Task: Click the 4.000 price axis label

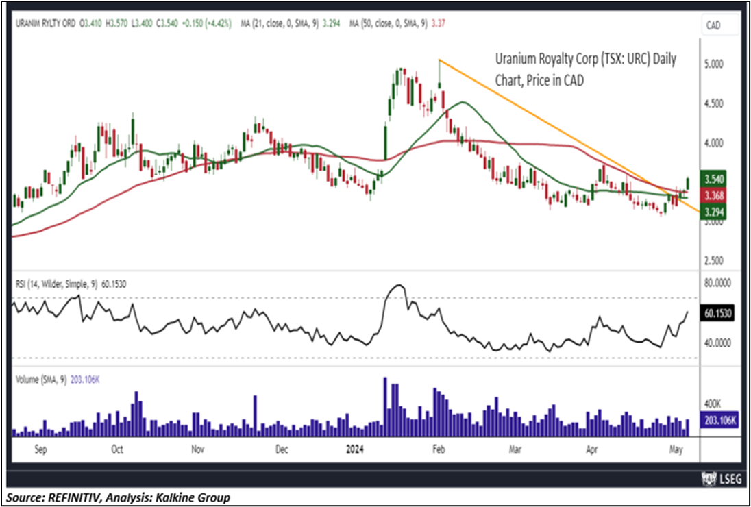Action: pos(713,143)
